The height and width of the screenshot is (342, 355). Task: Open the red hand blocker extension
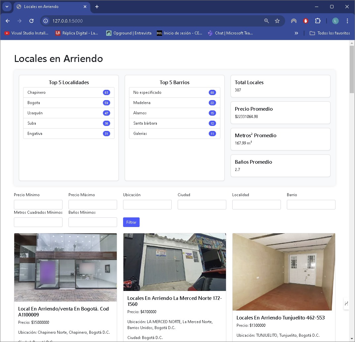(306, 21)
